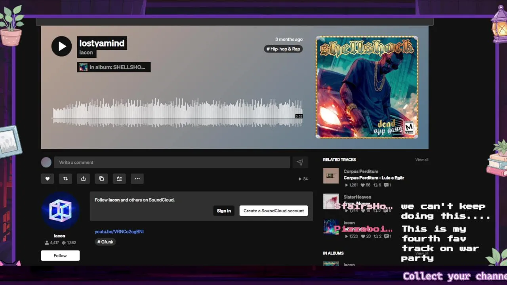The height and width of the screenshot is (285, 507).
Task: Follow iacon using Follow button
Action: (60, 256)
